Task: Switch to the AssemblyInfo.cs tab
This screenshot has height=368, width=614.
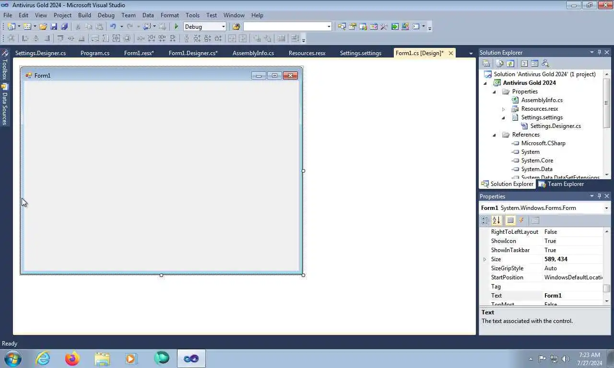Action: click(x=253, y=53)
